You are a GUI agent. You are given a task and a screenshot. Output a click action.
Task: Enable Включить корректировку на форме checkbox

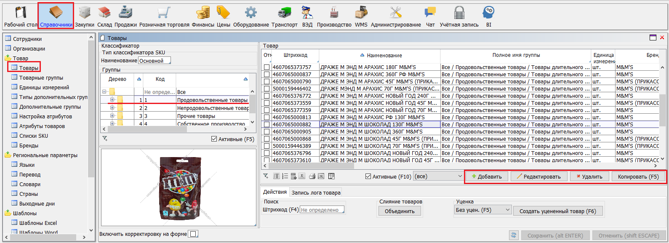pyautogui.click(x=193, y=234)
